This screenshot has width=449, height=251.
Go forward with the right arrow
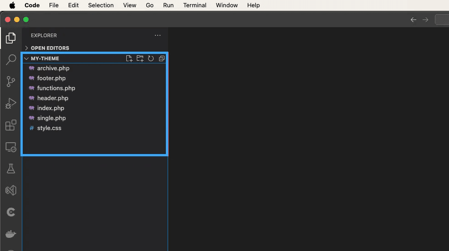tap(425, 19)
